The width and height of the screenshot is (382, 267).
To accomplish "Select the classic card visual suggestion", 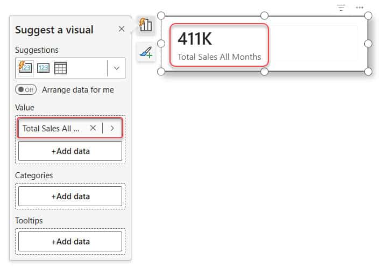I will (43, 68).
